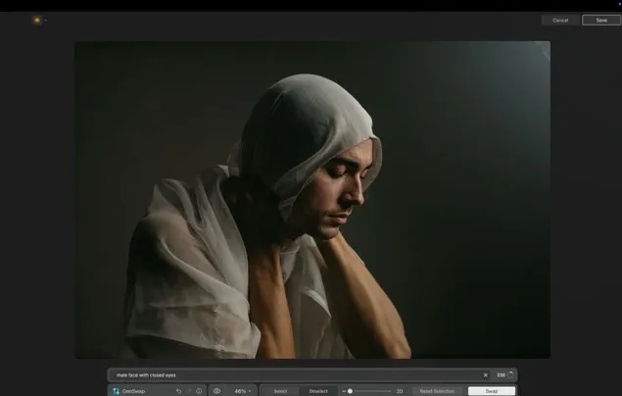The image size is (622, 396).
Task: Click the GenSwap tool name label
Action: click(134, 390)
